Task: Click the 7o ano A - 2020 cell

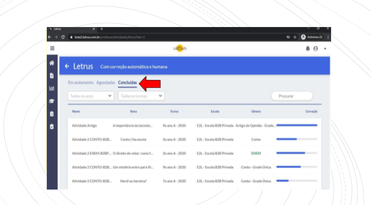Action: pyautogui.click(x=174, y=181)
